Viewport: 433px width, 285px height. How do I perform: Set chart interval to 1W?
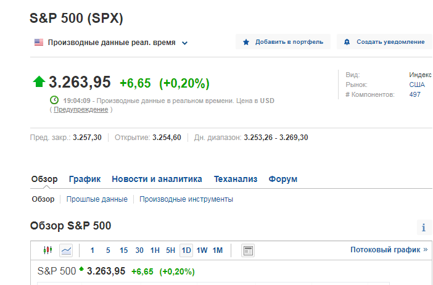202,250
